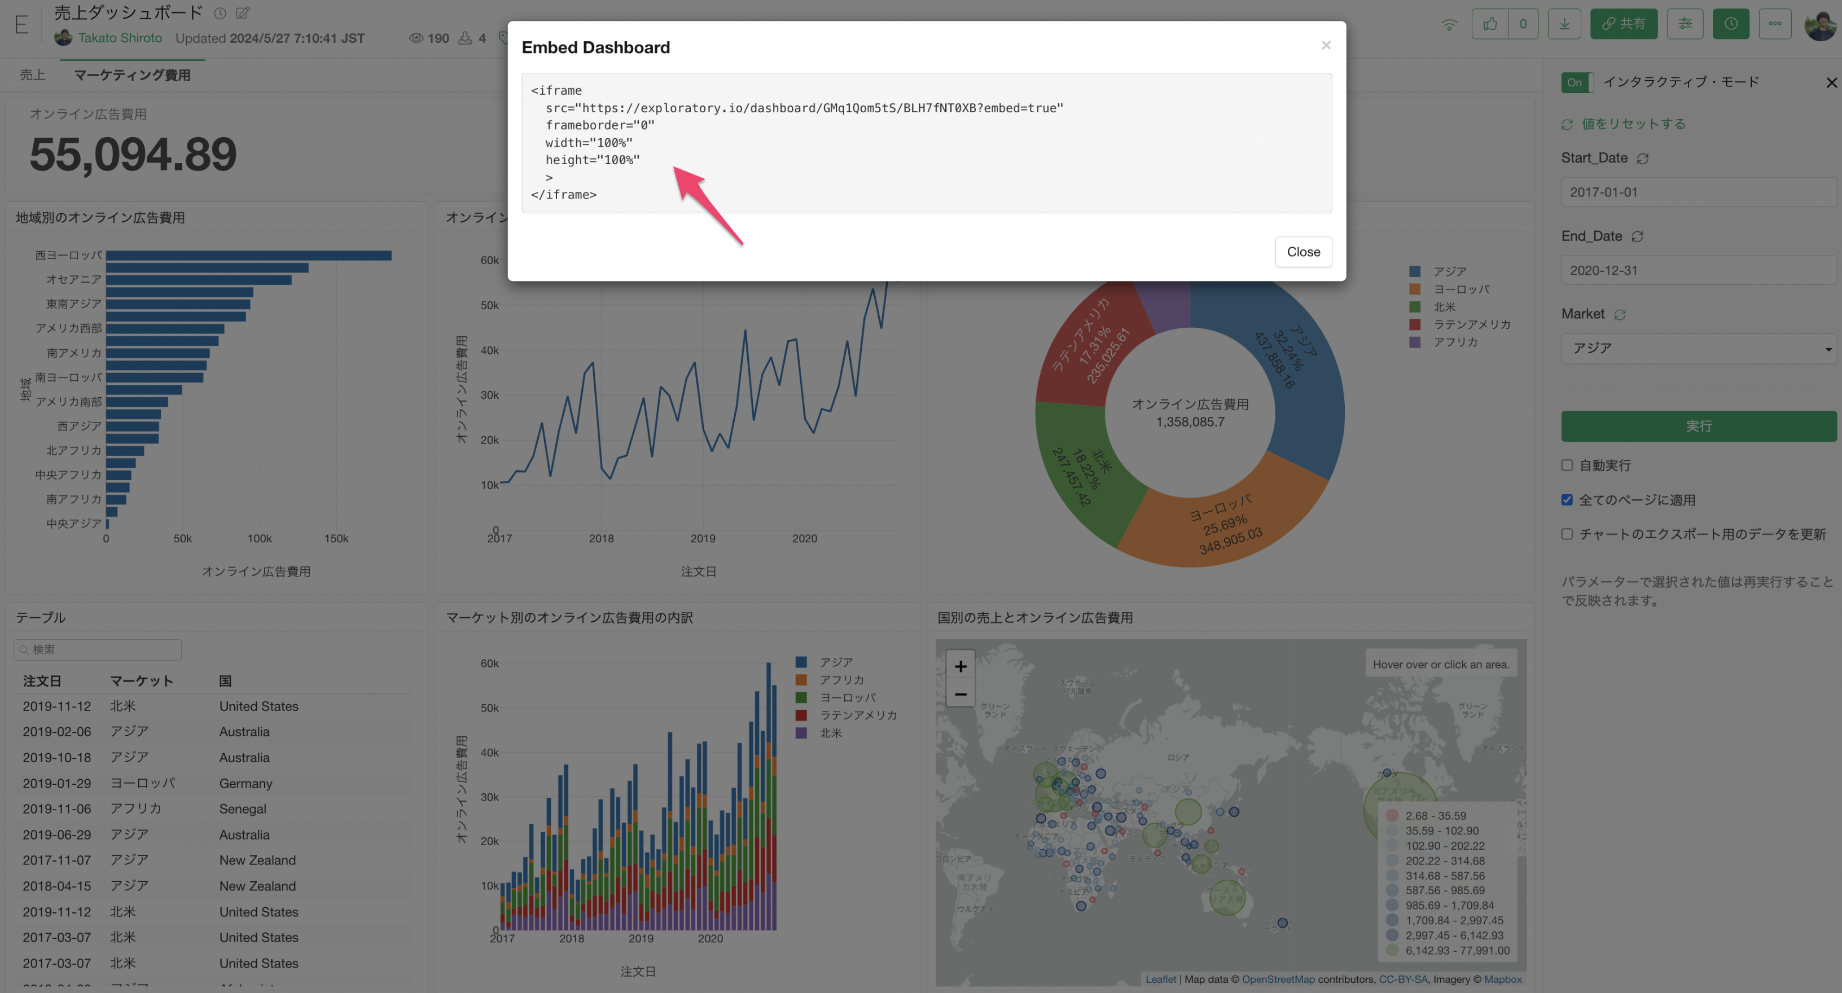Click the 2019-06-29 date cell
1842x993 pixels.
pyautogui.click(x=56, y=834)
